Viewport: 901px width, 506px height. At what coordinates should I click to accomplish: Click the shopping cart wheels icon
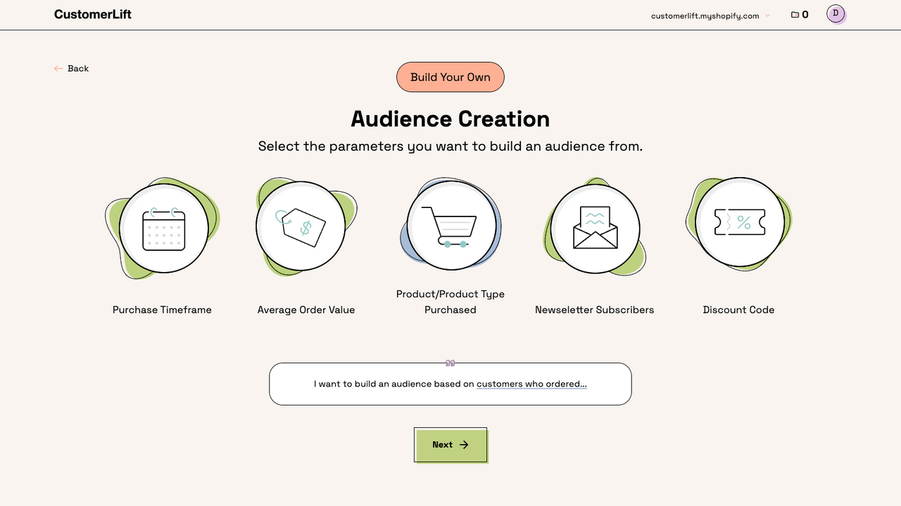tap(453, 244)
